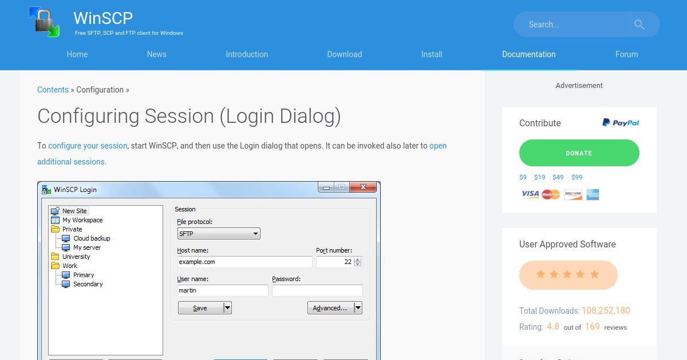This screenshot has width=687, height=360.
Task: Click the search magnifier icon
Action: pos(639,25)
